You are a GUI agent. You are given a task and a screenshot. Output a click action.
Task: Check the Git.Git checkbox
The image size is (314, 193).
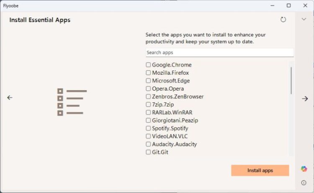148,152
